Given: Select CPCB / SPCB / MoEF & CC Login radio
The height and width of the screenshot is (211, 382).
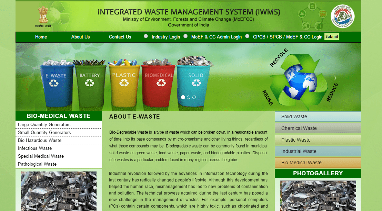Looking at the screenshot, I should [x=247, y=36].
